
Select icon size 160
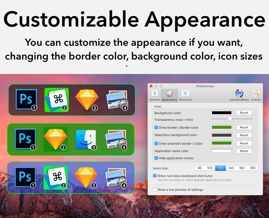(x=242, y=168)
